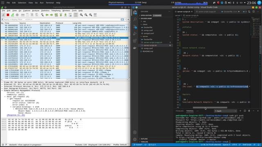
Task: Expand the Frame 25 detail row
Action: click(2, 82)
